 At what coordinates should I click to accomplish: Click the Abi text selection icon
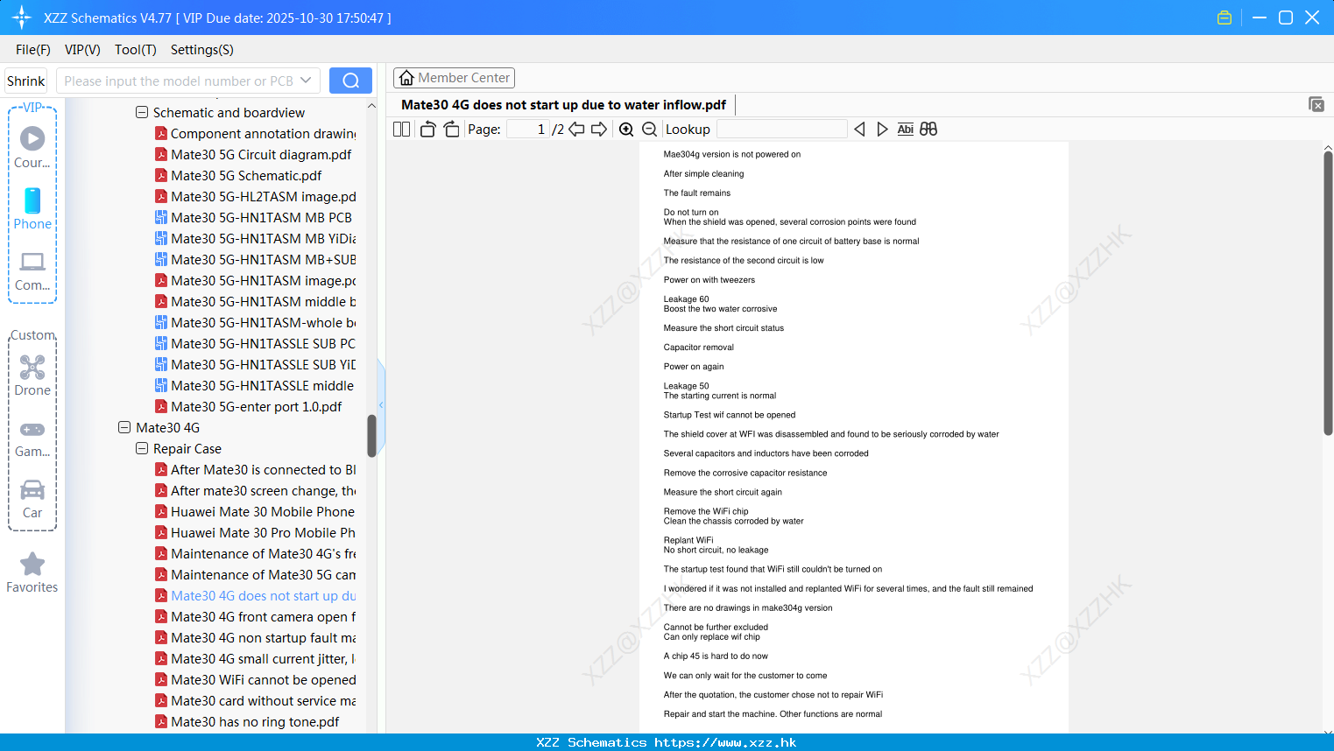pos(905,130)
